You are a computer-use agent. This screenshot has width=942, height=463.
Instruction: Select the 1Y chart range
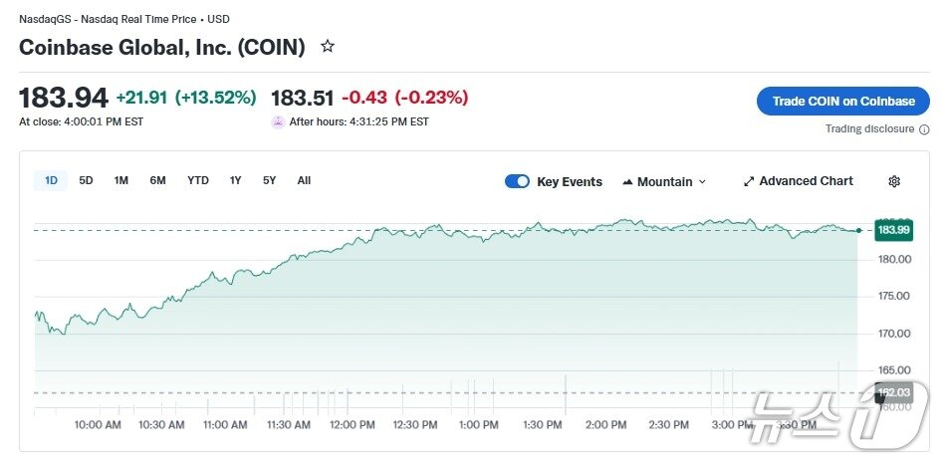tap(235, 180)
